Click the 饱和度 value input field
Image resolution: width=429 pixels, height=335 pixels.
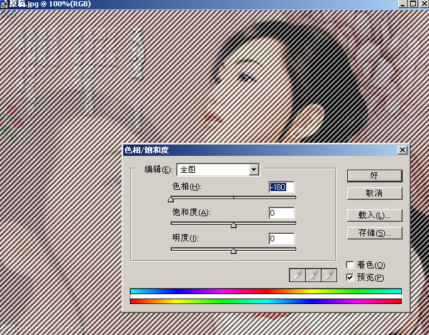point(282,213)
